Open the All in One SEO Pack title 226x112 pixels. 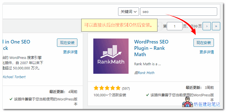16,45
